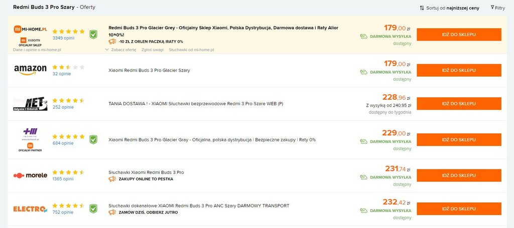Open Xiaomi Redmi Buds 3 Pro Glacier Szary offer
Viewport: 514px width, 228px height.
[x=149, y=70]
